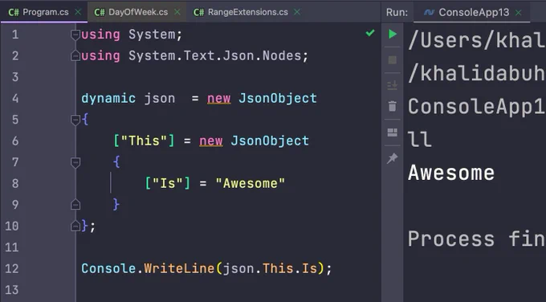The image size is (546, 302).
Task: Collapse the object initializer at line 5
Action: 75,120
